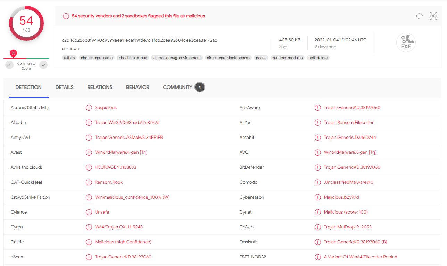447x266 pixels.
Task: Click the reanalyze refresh icon
Action: click(420, 16)
